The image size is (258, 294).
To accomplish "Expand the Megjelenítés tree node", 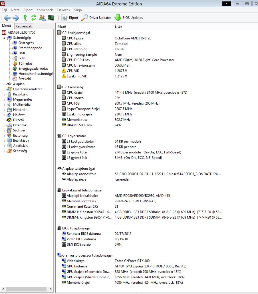I will click(5, 100).
